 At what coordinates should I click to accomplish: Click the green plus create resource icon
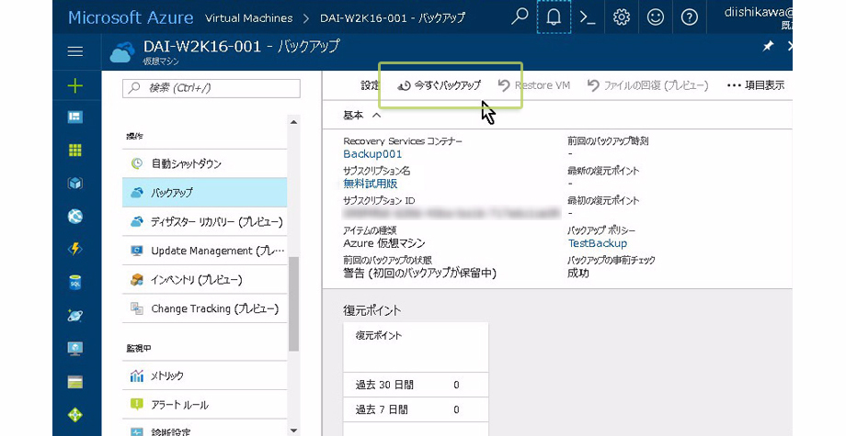(75, 85)
